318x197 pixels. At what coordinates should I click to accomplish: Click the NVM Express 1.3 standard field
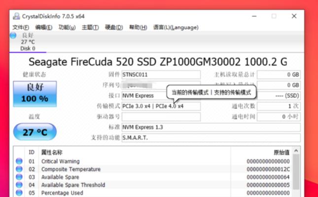point(211,127)
